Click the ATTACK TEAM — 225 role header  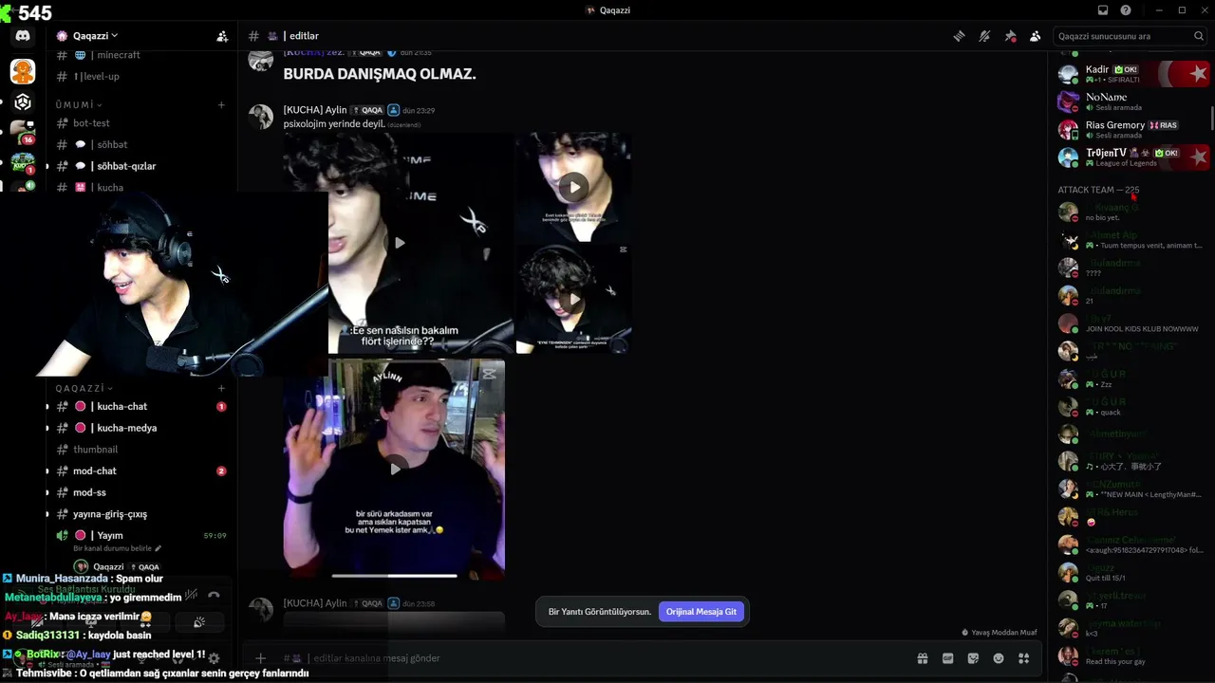pyautogui.click(x=1098, y=190)
